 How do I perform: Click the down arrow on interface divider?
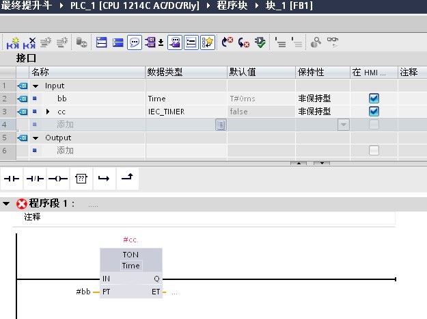pyautogui.click(x=322, y=163)
